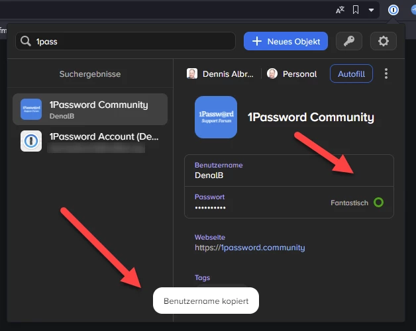Click the 1Password Account list item icon
Screen dimensions: 416x331
tap(31, 141)
